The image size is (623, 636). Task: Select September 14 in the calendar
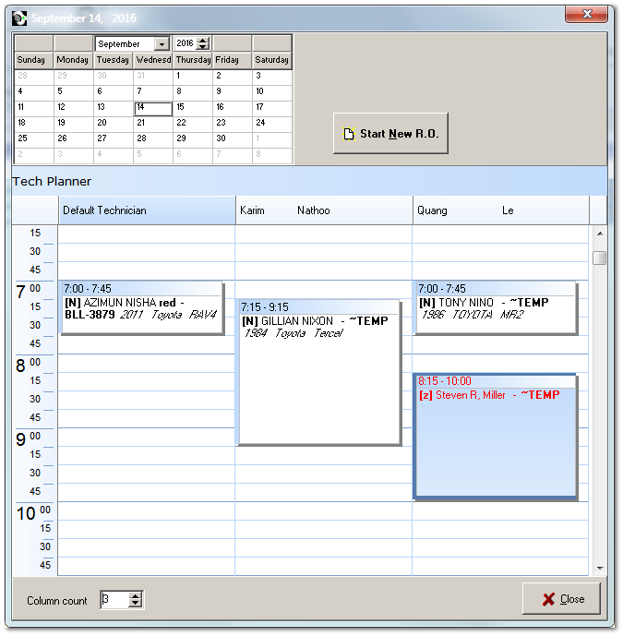click(x=153, y=108)
